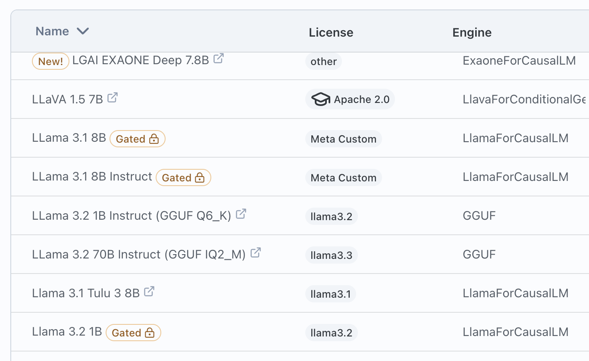
Task: Click the New! badge on EXAONE Deep
Action: (51, 61)
